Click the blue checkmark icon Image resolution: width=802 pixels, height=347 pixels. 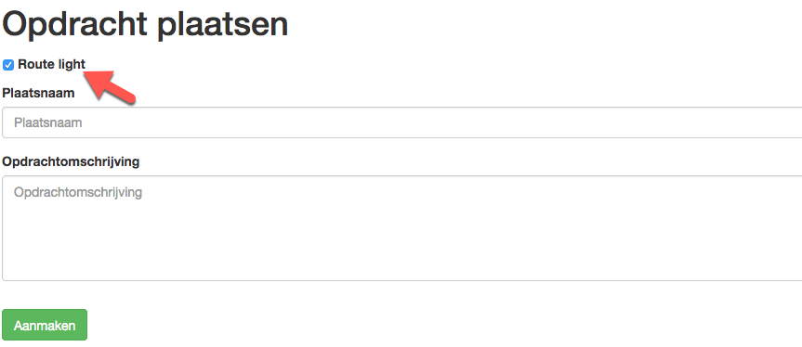(x=8, y=65)
